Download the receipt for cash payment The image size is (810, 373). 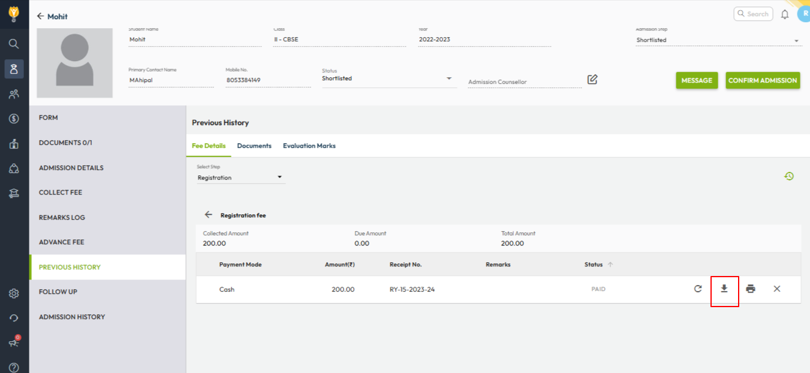[x=724, y=289]
